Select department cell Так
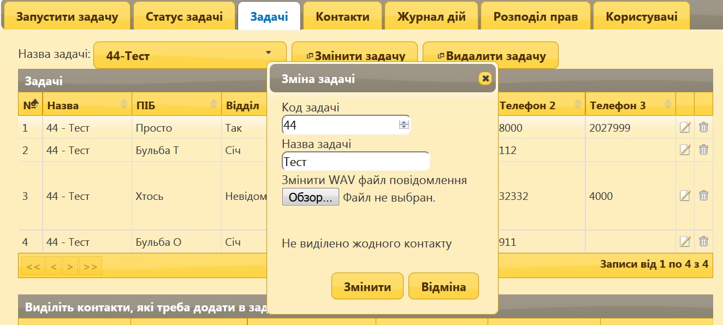 (x=244, y=128)
